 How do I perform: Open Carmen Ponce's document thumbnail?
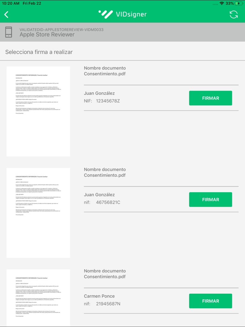point(38,299)
